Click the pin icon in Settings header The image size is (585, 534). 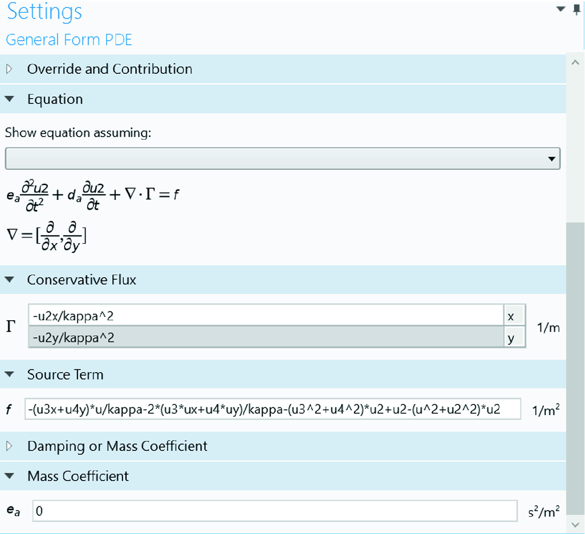point(577,10)
